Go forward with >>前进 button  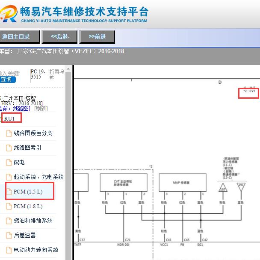pyautogui.click(x=97, y=37)
